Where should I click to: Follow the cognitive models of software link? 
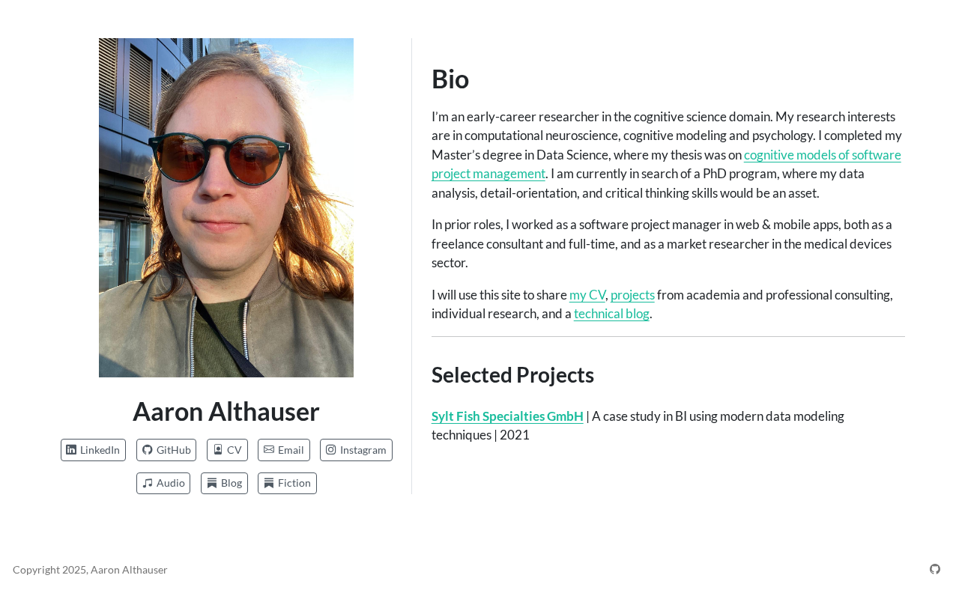click(x=822, y=155)
